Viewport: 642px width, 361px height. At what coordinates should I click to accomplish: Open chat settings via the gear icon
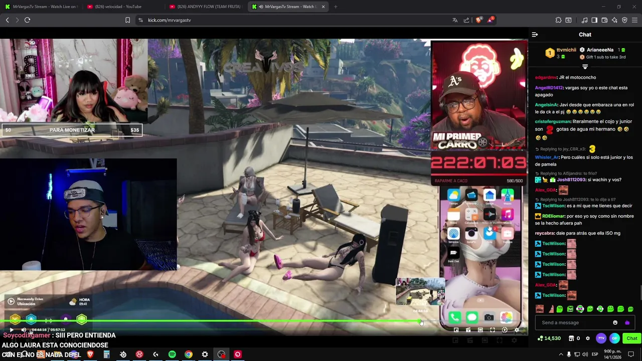click(x=588, y=338)
